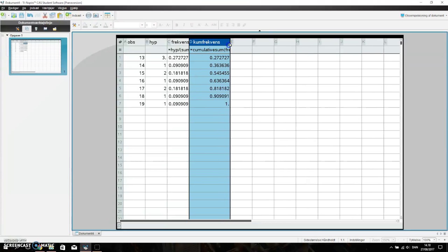Click the var variables icon
This screenshot has width=448, height=252.
(x=89, y=15)
